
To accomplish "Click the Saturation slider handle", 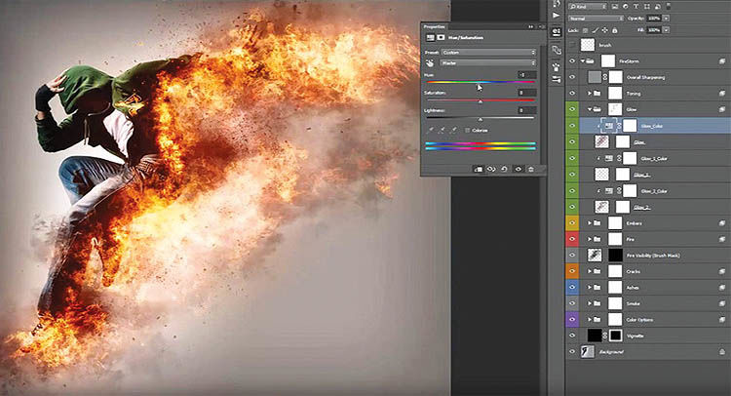I will coord(481,101).
